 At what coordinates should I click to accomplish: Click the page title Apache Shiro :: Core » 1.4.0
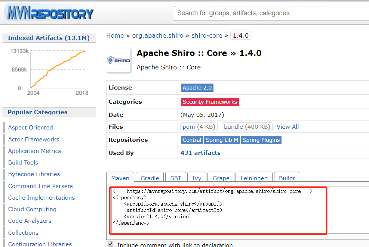199,53
